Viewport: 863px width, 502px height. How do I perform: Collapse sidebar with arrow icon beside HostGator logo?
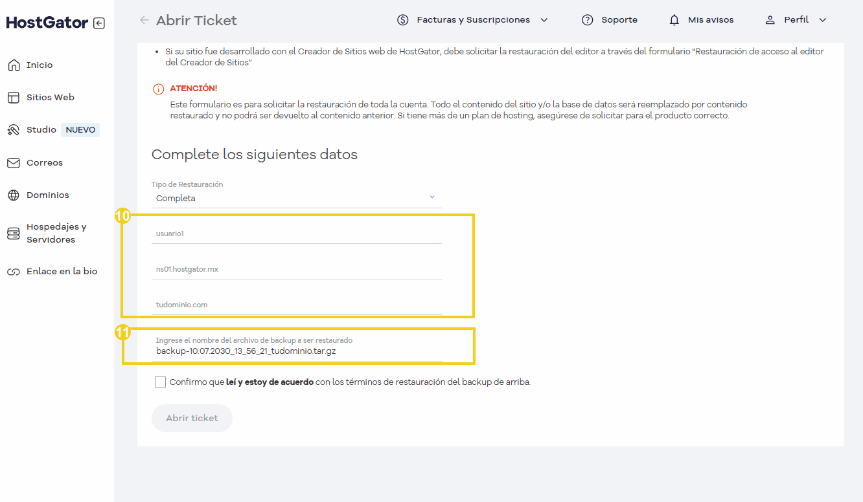(x=98, y=23)
